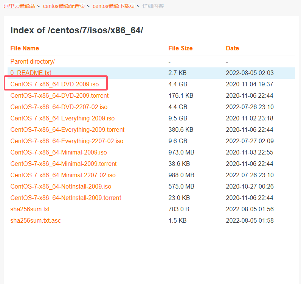301x284 pixels.
Task: Download CentOS-7-x86_64-Minimal-2207-02.iso
Action: click(x=63, y=175)
